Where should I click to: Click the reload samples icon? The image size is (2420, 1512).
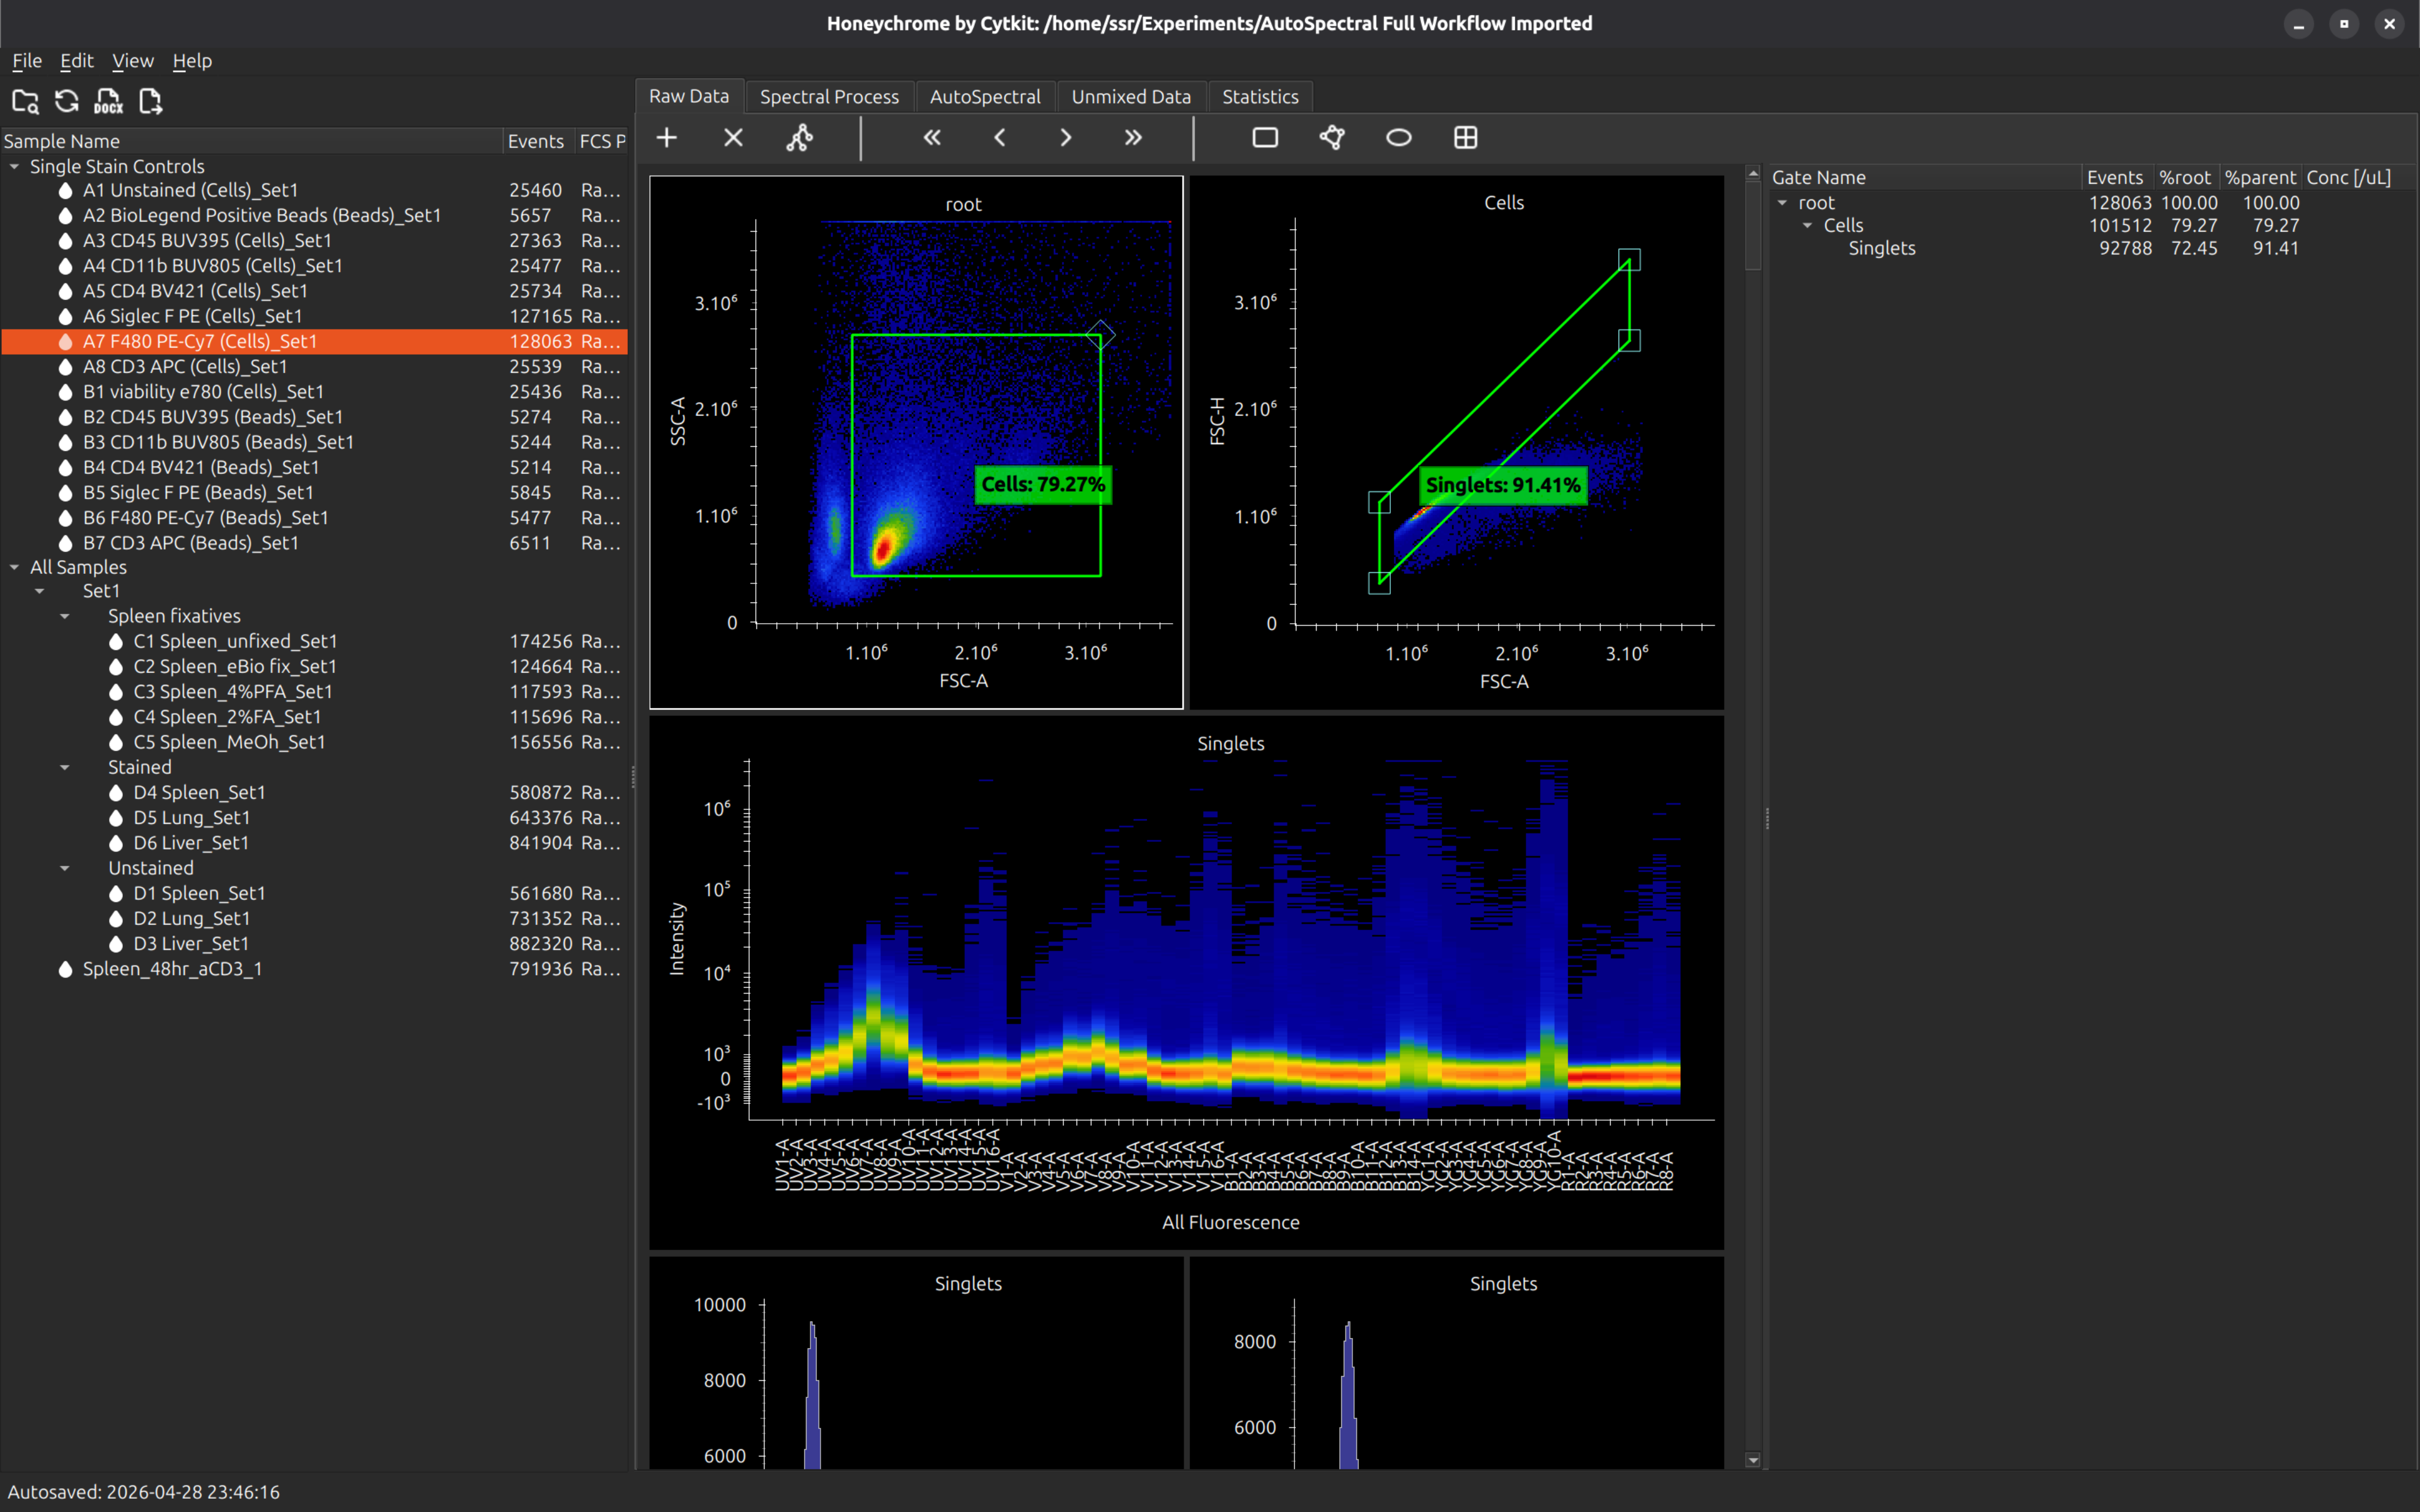click(x=67, y=101)
